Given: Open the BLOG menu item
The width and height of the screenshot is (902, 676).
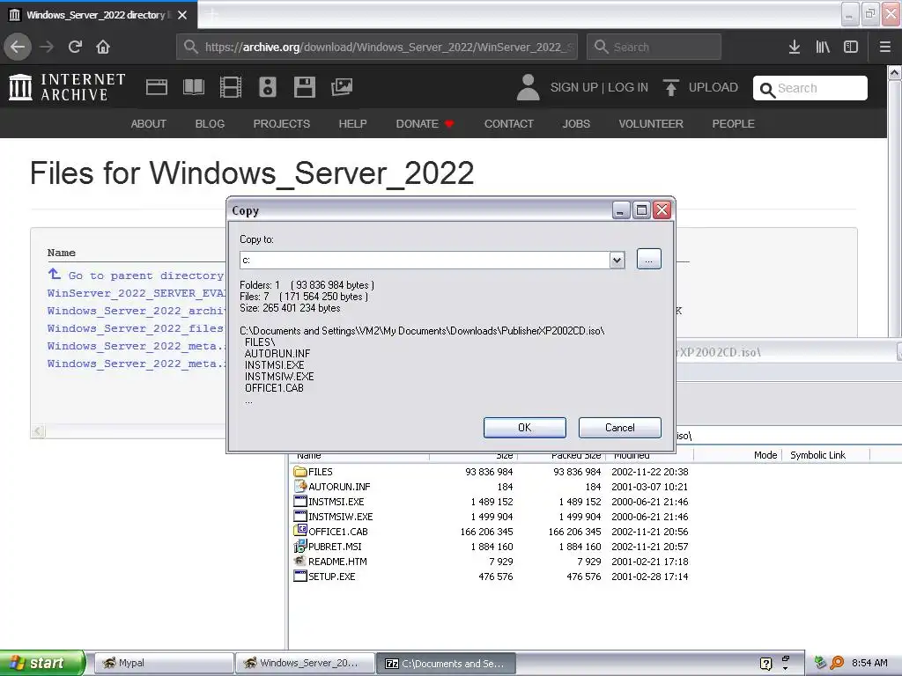Looking at the screenshot, I should click(210, 123).
